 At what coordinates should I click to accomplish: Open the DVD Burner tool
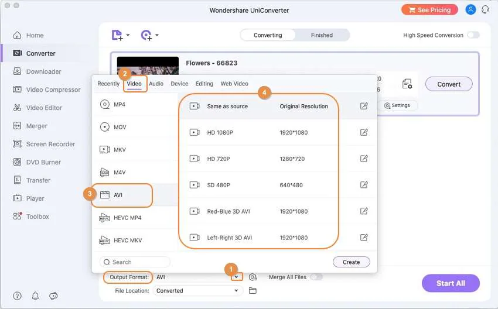pyautogui.click(x=36, y=162)
